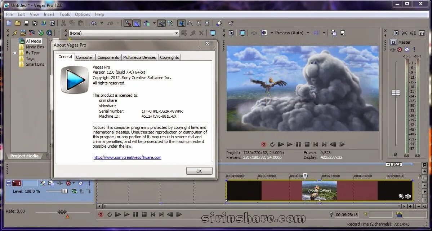
Task: Open the Tools menu
Action: 65,14
